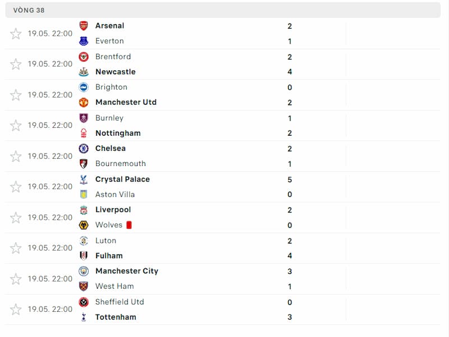Click the Manchester Utd crest icon
Screen dimensions: 449x337
[x=84, y=102]
